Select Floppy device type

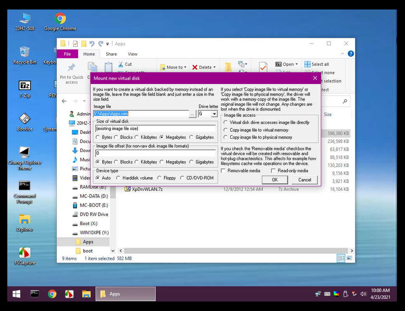[167, 178]
